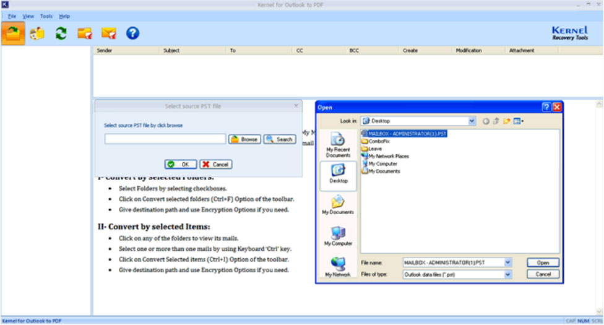Click the Search button in PST dialog
604x325 pixels.
(x=280, y=139)
